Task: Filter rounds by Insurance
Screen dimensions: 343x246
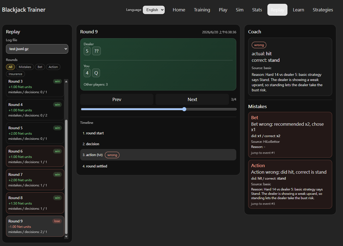Action: click(x=15, y=74)
